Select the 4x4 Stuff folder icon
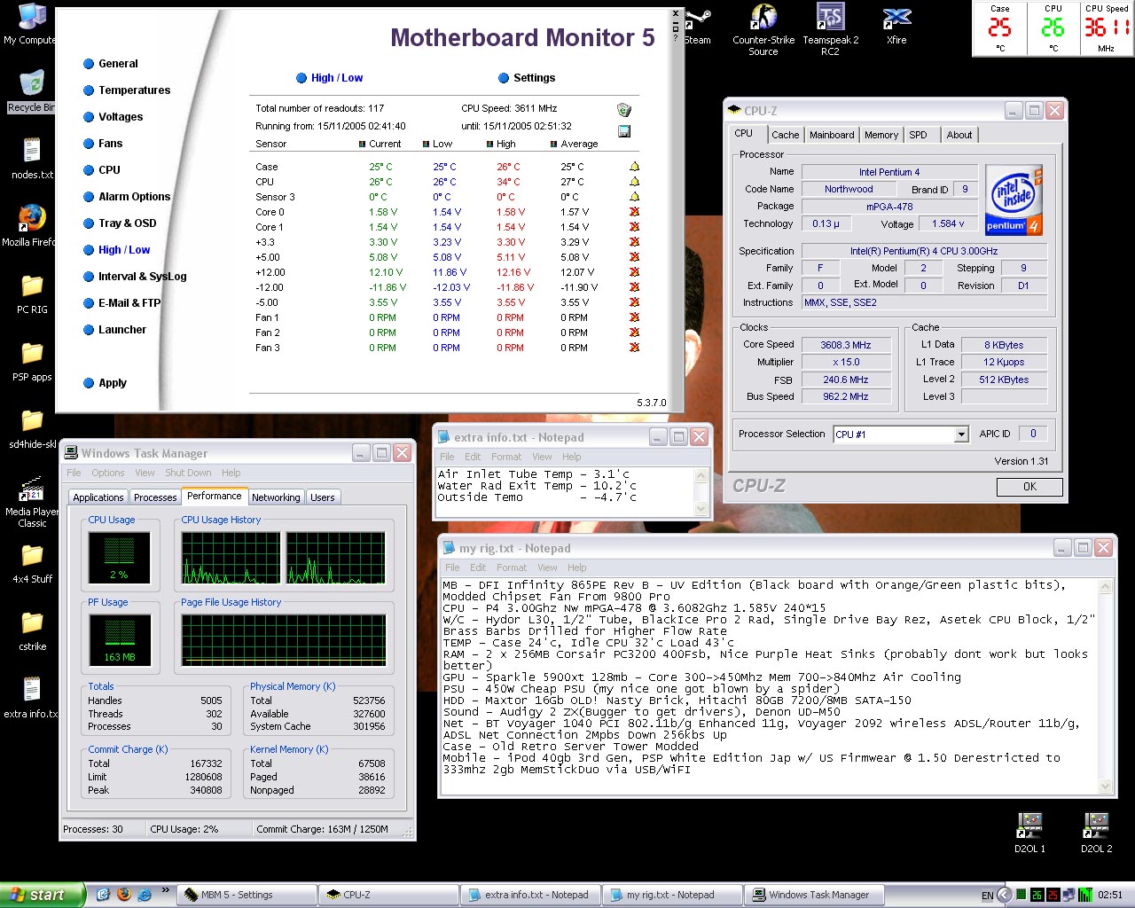1135x908 pixels. pos(32,563)
